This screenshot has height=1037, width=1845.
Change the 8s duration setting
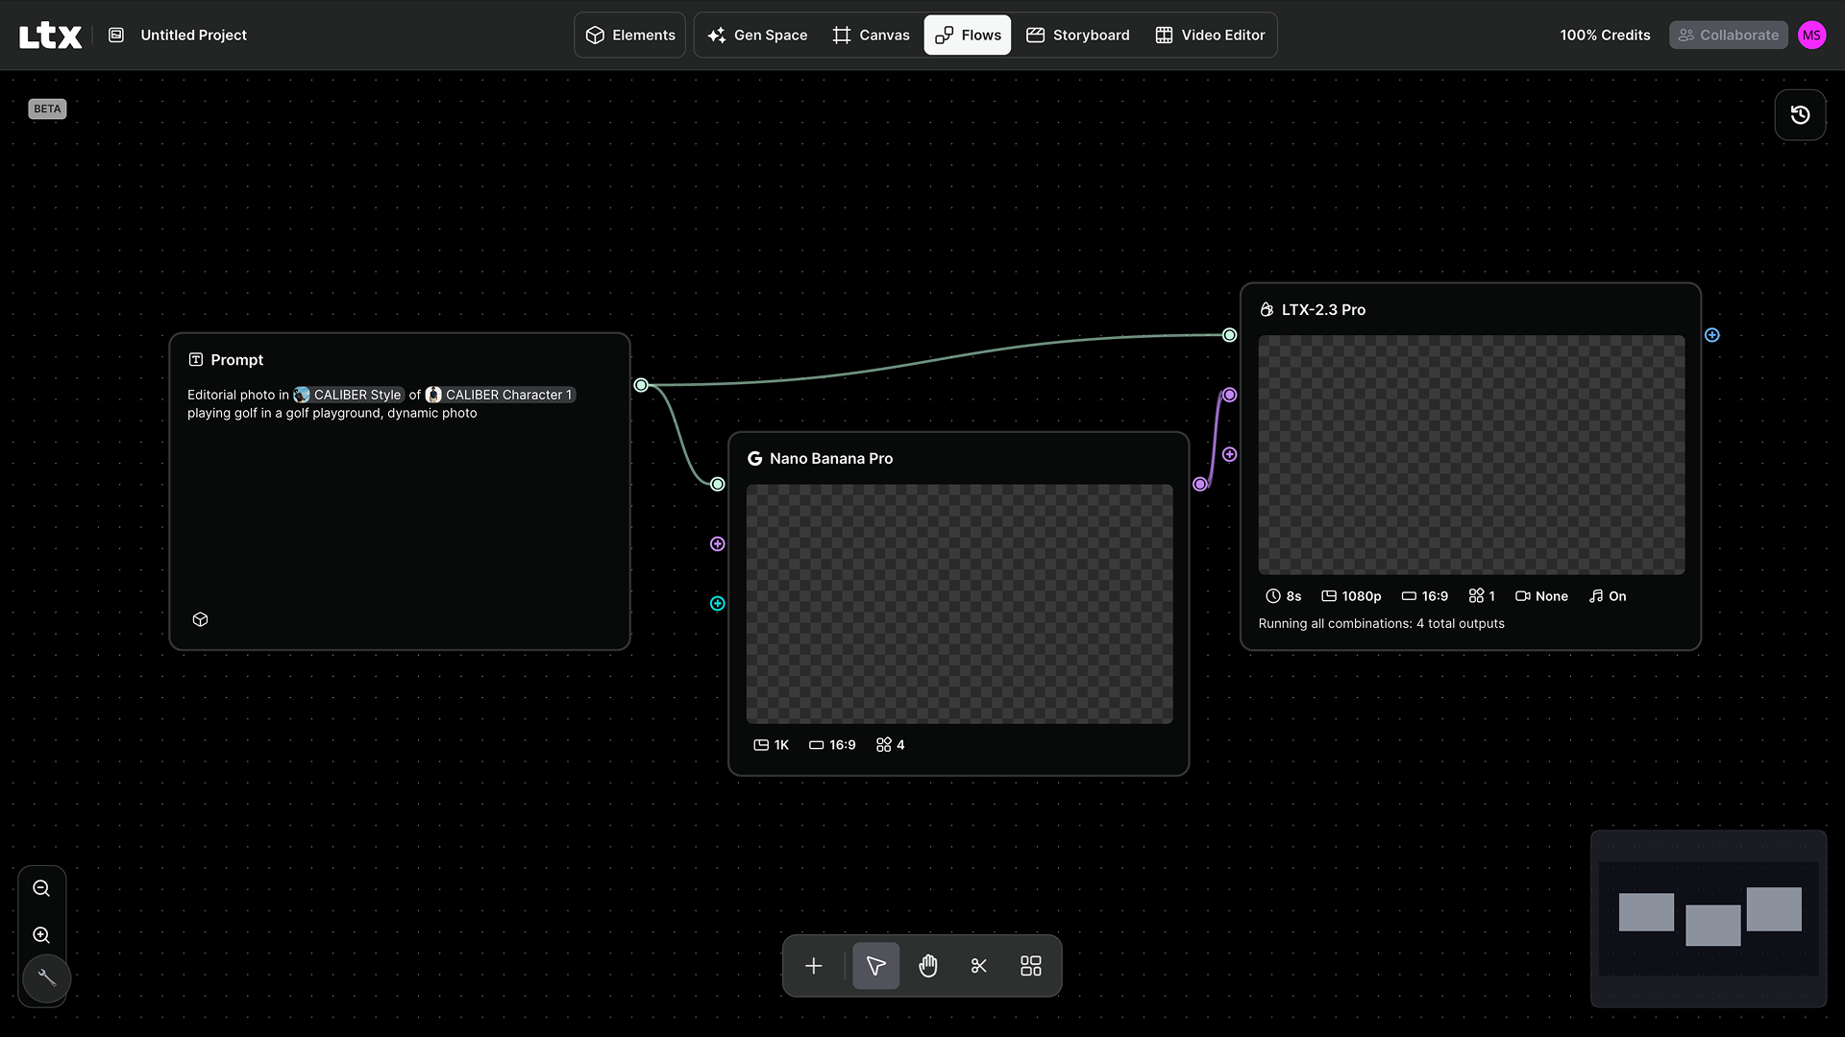pyautogui.click(x=1284, y=596)
